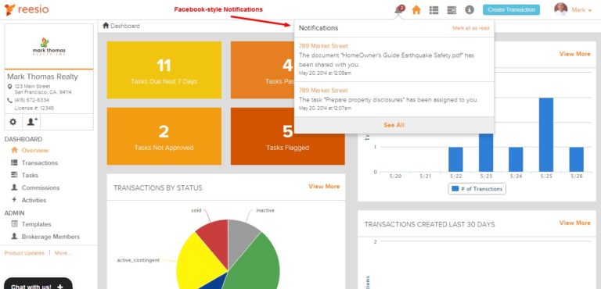601x289 pixels.
Task: Click the Activities lightning icon
Action: point(14,200)
